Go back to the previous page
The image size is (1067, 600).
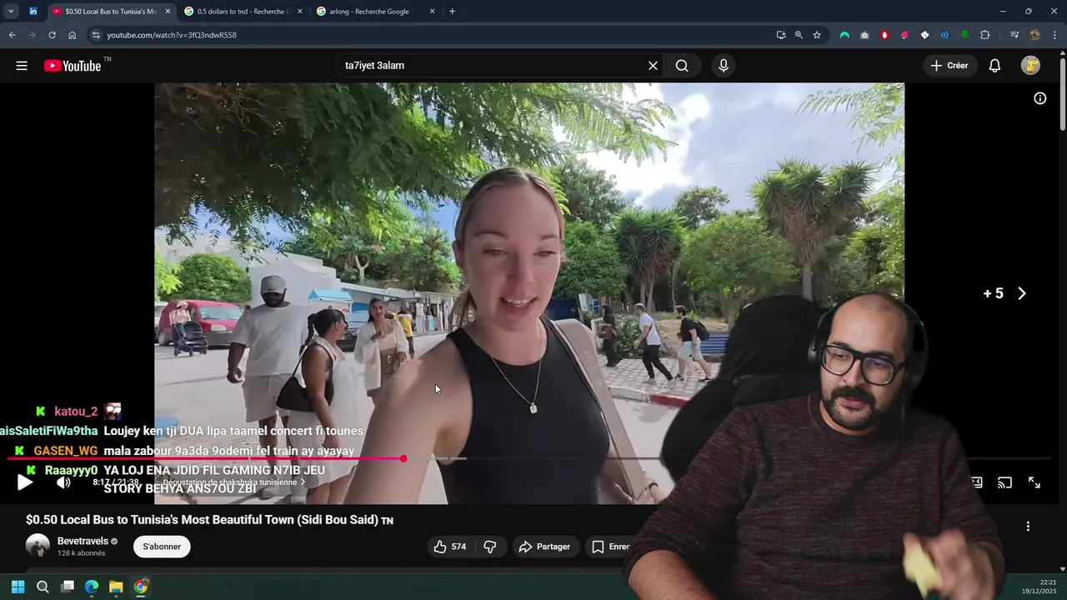[12, 35]
